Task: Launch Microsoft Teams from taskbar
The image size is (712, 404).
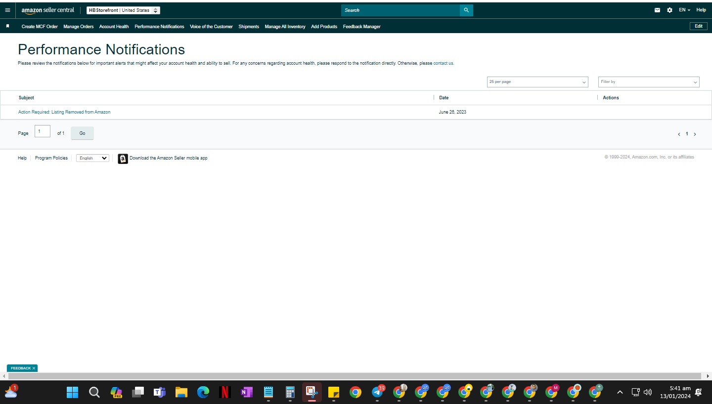Action: click(x=159, y=392)
